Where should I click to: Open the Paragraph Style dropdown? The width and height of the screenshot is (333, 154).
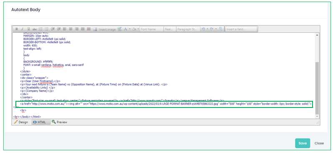click(188, 29)
